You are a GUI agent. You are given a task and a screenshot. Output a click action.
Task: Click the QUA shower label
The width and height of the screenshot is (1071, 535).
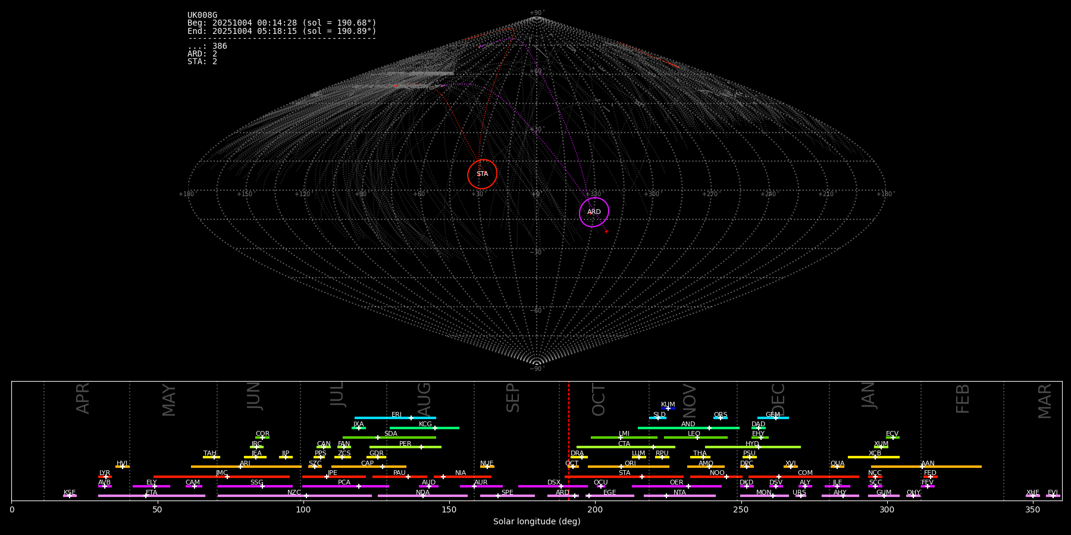point(838,464)
